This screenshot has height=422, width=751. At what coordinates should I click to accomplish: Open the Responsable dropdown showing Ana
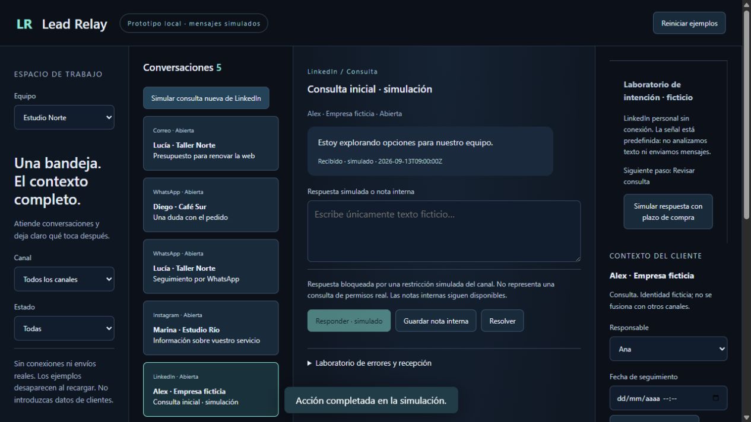point(668,349)
